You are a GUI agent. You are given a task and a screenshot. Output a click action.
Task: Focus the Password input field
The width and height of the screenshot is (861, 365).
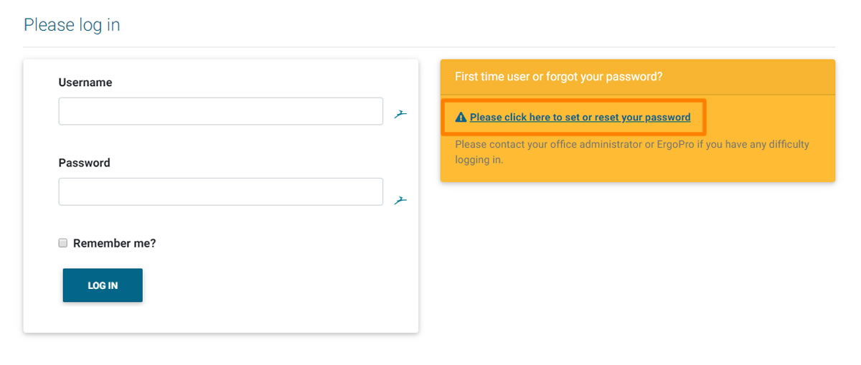(x=221, y=191)
